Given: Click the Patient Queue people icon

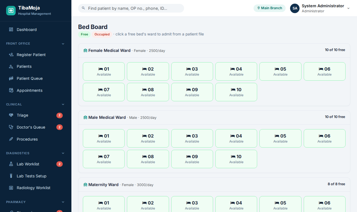Looking at the screenshot, I should click(x=11, y=78).
